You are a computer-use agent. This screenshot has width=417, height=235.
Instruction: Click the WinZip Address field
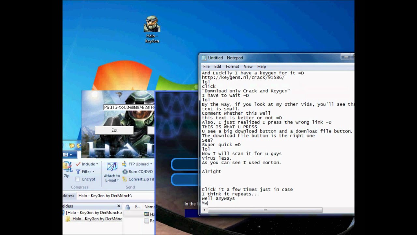115,196
